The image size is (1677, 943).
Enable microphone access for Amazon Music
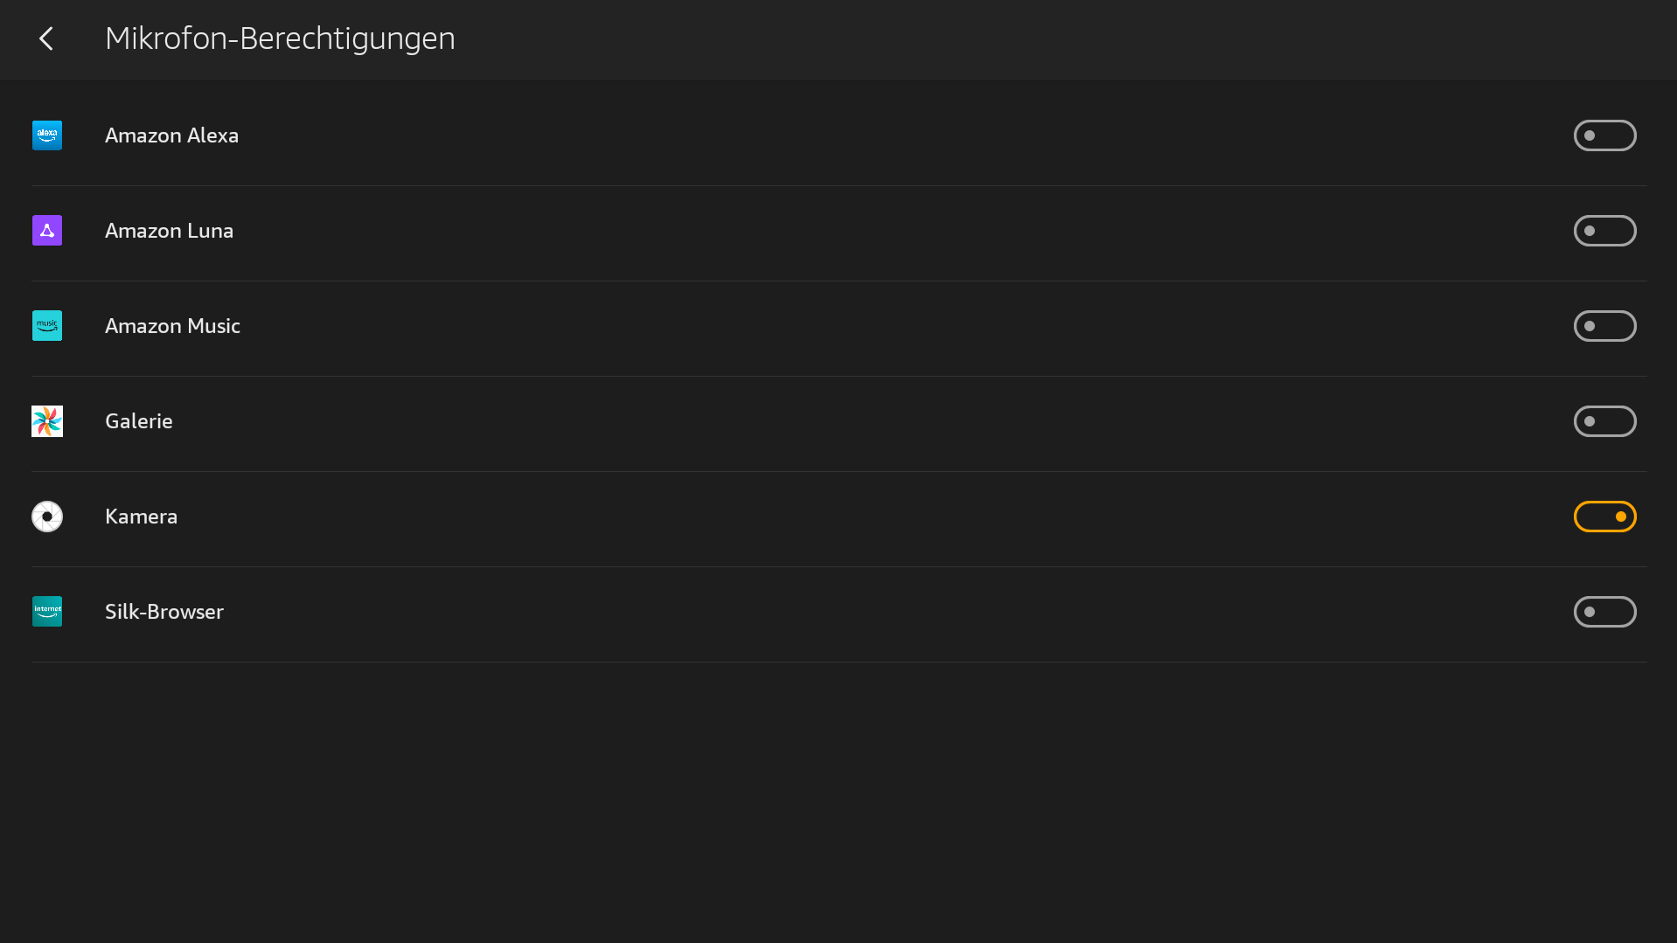click(x=1604, y=326)
